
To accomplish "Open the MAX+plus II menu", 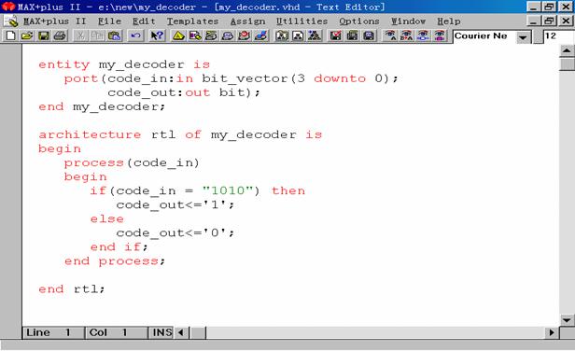I will (x=55, y=21).
